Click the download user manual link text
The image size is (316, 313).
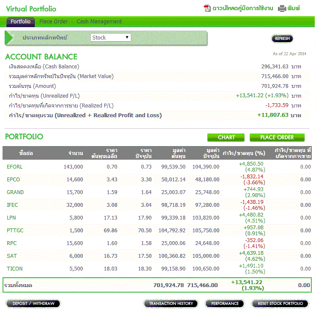pos(242,8)
